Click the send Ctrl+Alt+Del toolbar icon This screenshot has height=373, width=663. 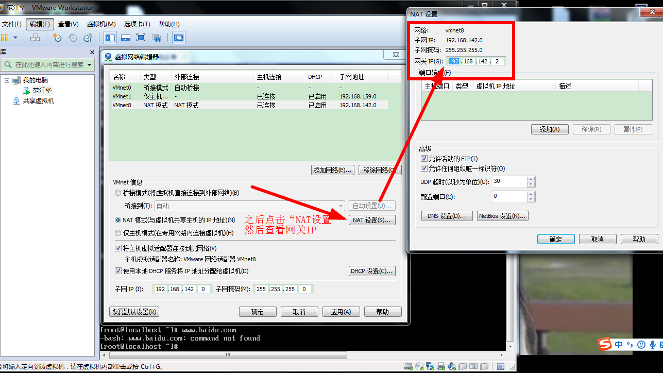pyautogui.click(x=35, y=38)
